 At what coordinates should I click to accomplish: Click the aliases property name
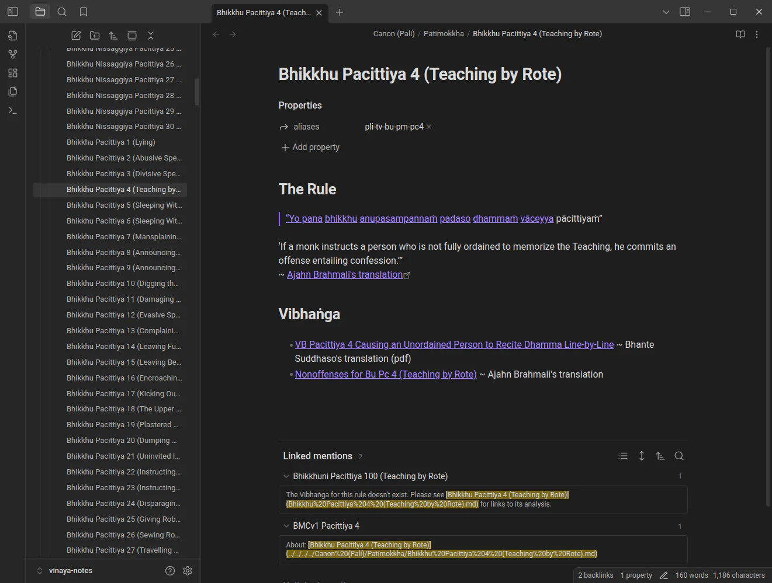[306, 127]
